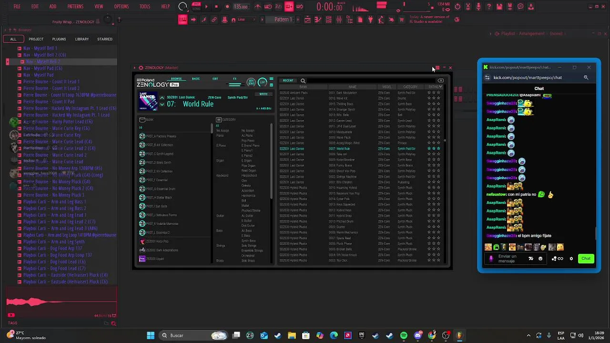Image resolution: width=610 pixels, height=343 pixels.
Task: Open Spotify from the taskbar
Action: click(404, 335)
